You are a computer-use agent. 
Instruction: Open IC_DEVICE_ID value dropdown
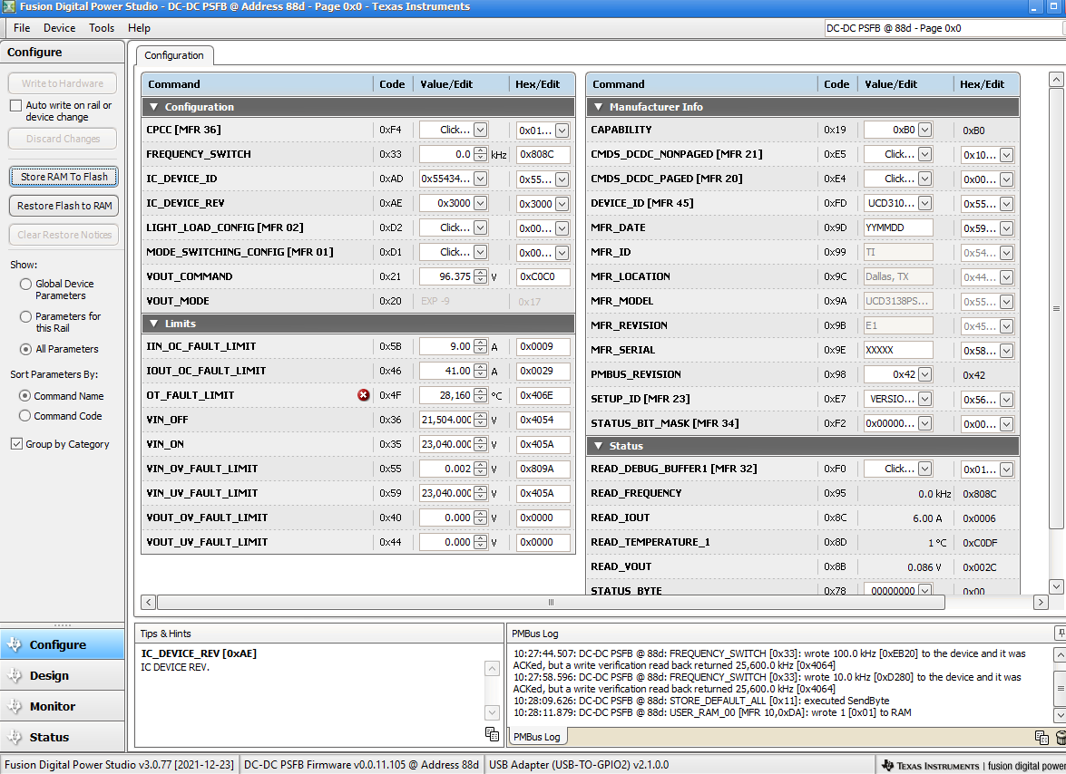(480, 179)
